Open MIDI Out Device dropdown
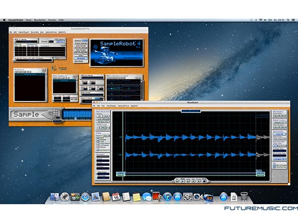The image size is (298, 223). click(x=92, y=78)
